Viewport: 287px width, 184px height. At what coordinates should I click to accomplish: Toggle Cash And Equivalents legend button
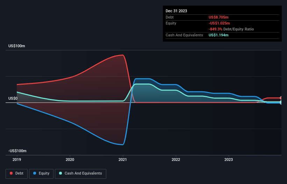(x=80, y=174)
